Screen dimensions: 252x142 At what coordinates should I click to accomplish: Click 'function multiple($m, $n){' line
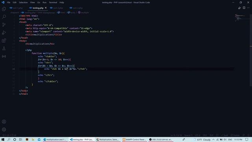click(x=48, y=53)
